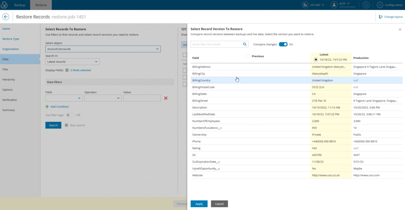The image size is (405, 210).
Task: Click the Latest Phone value +44(650) 450-8810
Action: (324, 142)
